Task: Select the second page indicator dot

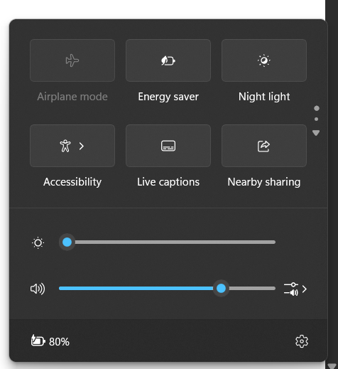Action: point(316,119)
